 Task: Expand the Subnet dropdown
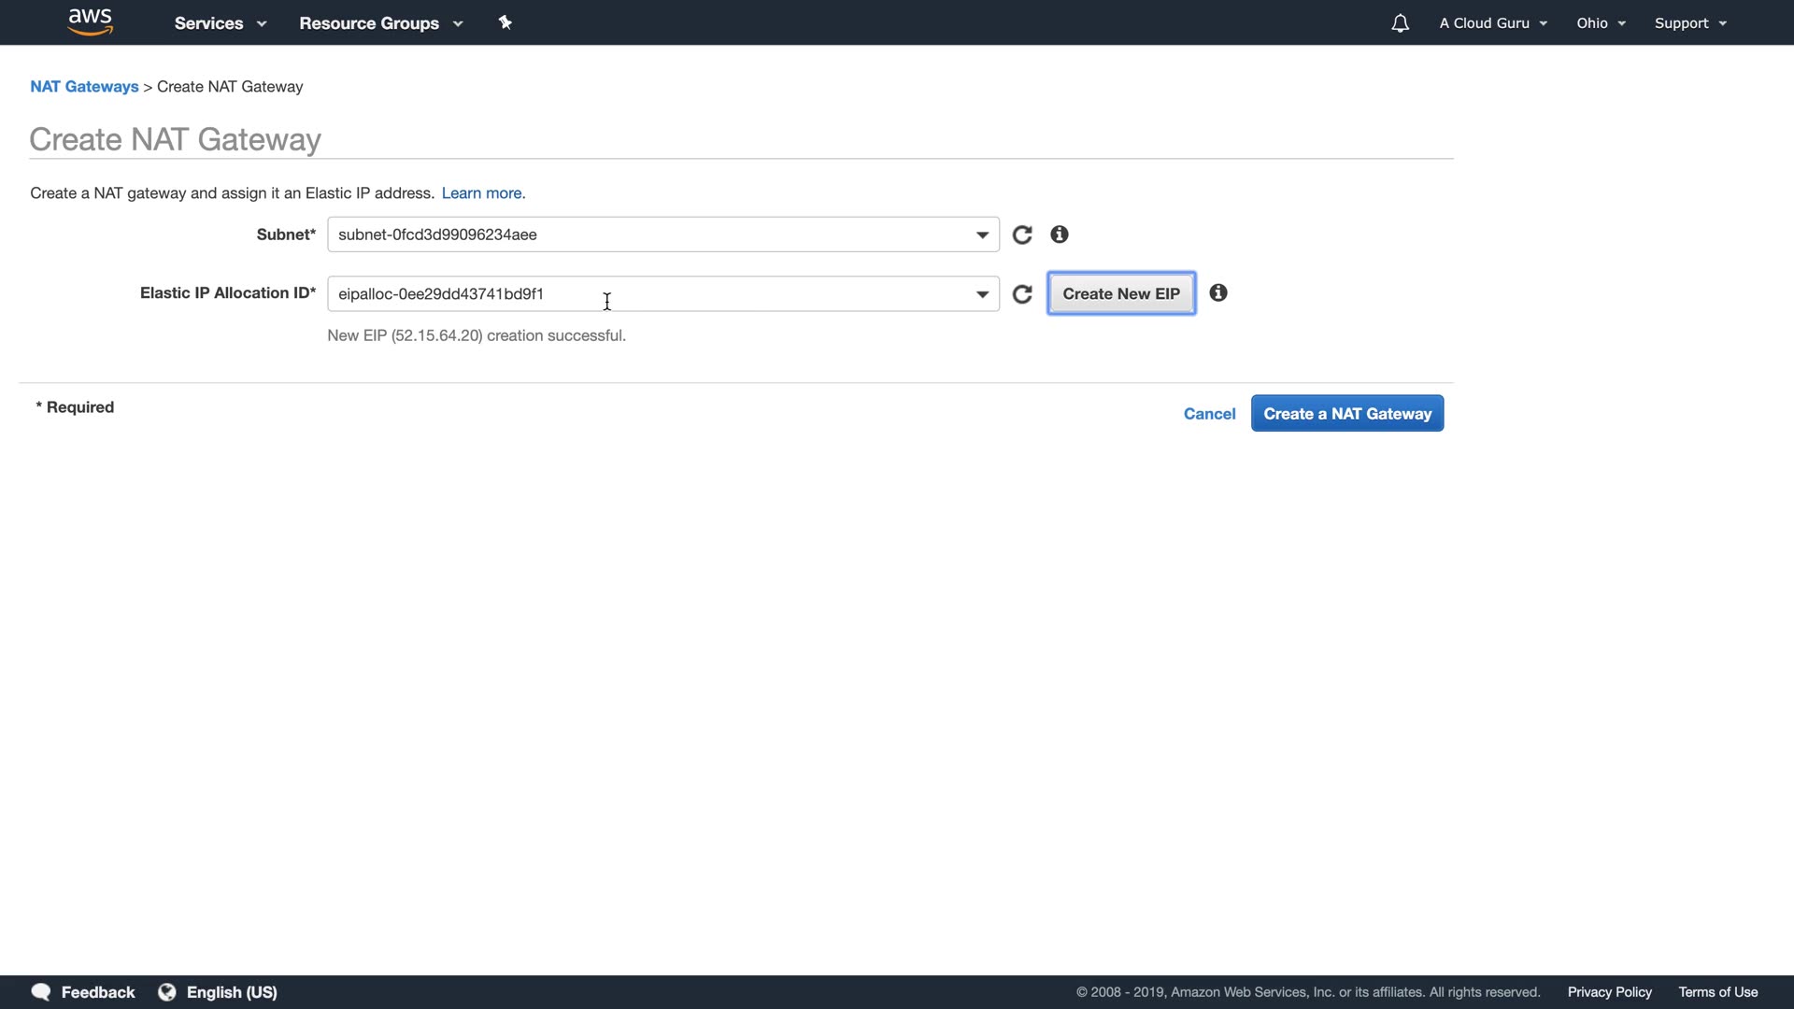click(982, 234)
